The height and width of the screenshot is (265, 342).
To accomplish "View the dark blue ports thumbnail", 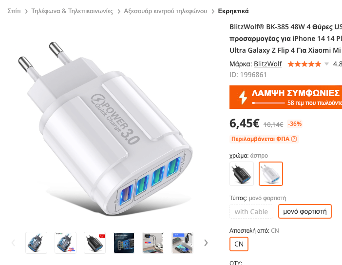I will pyautogui.click(x=124, y=243).
